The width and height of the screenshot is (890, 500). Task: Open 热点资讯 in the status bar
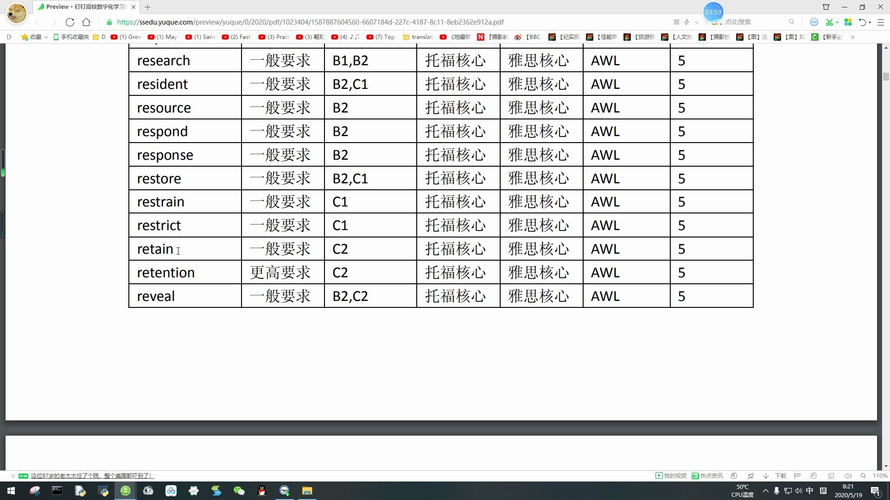click(x=707, y=475)
